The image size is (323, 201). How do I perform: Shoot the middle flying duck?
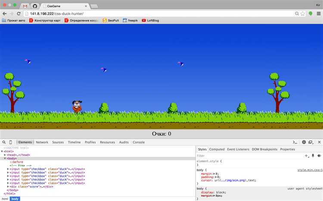point(104,70)
